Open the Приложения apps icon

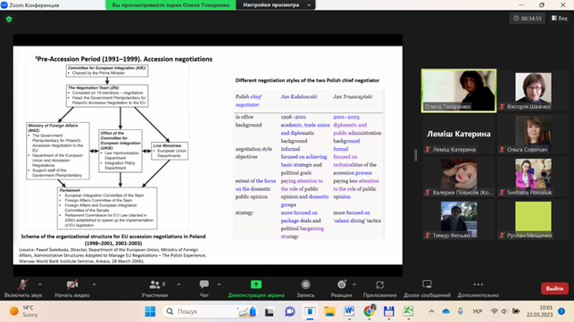tap(379, 285)
